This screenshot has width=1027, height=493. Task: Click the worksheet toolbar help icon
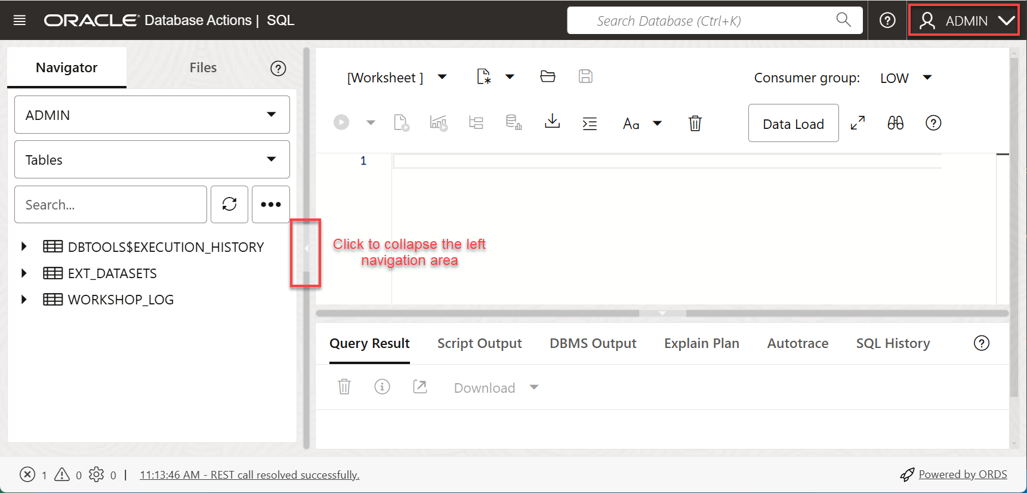click(933, 123)
